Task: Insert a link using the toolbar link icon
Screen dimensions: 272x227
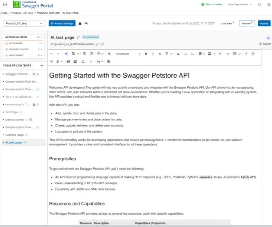Action: point(220,54)
